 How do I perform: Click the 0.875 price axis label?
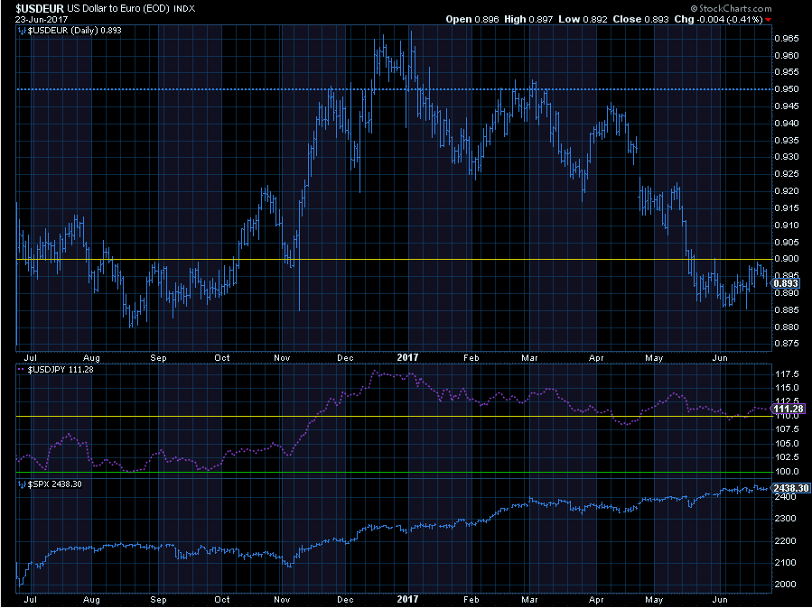787,344
